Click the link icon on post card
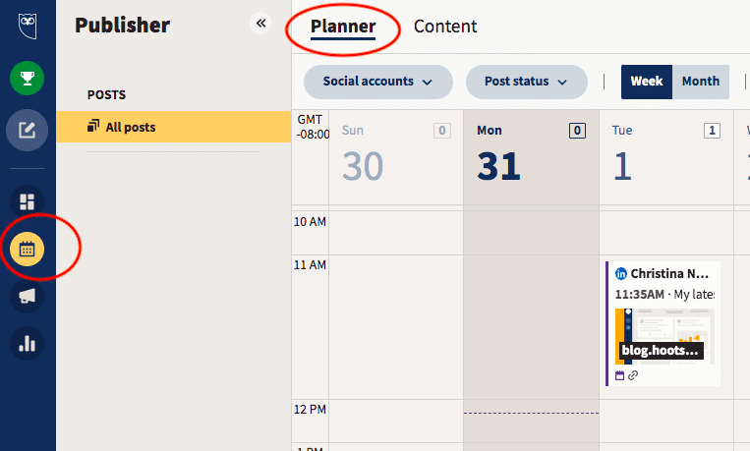The width and height of the screenshot is (750, 451). 633,375
